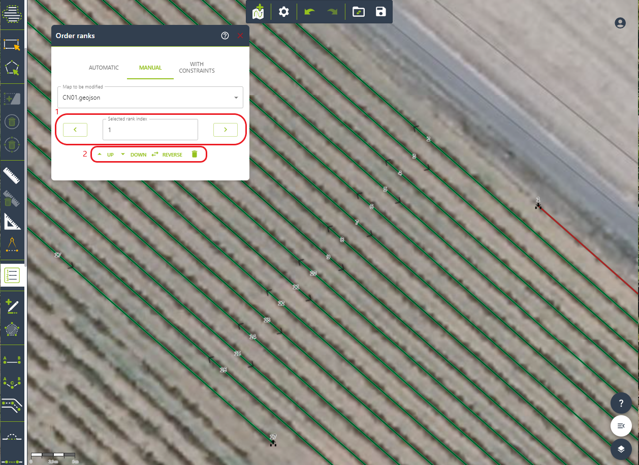Click the Reverse button
Image resolution: width=639 pixels, height=465 pixels.
coord(167,154)
